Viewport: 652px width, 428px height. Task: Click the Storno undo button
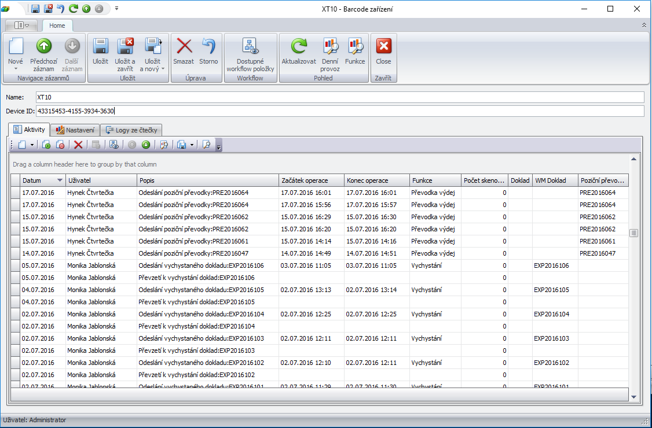tap(208, 54)
